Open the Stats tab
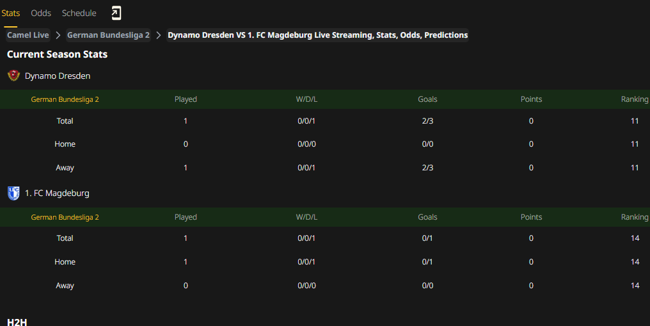650x326 pixels. pos(10,13)
